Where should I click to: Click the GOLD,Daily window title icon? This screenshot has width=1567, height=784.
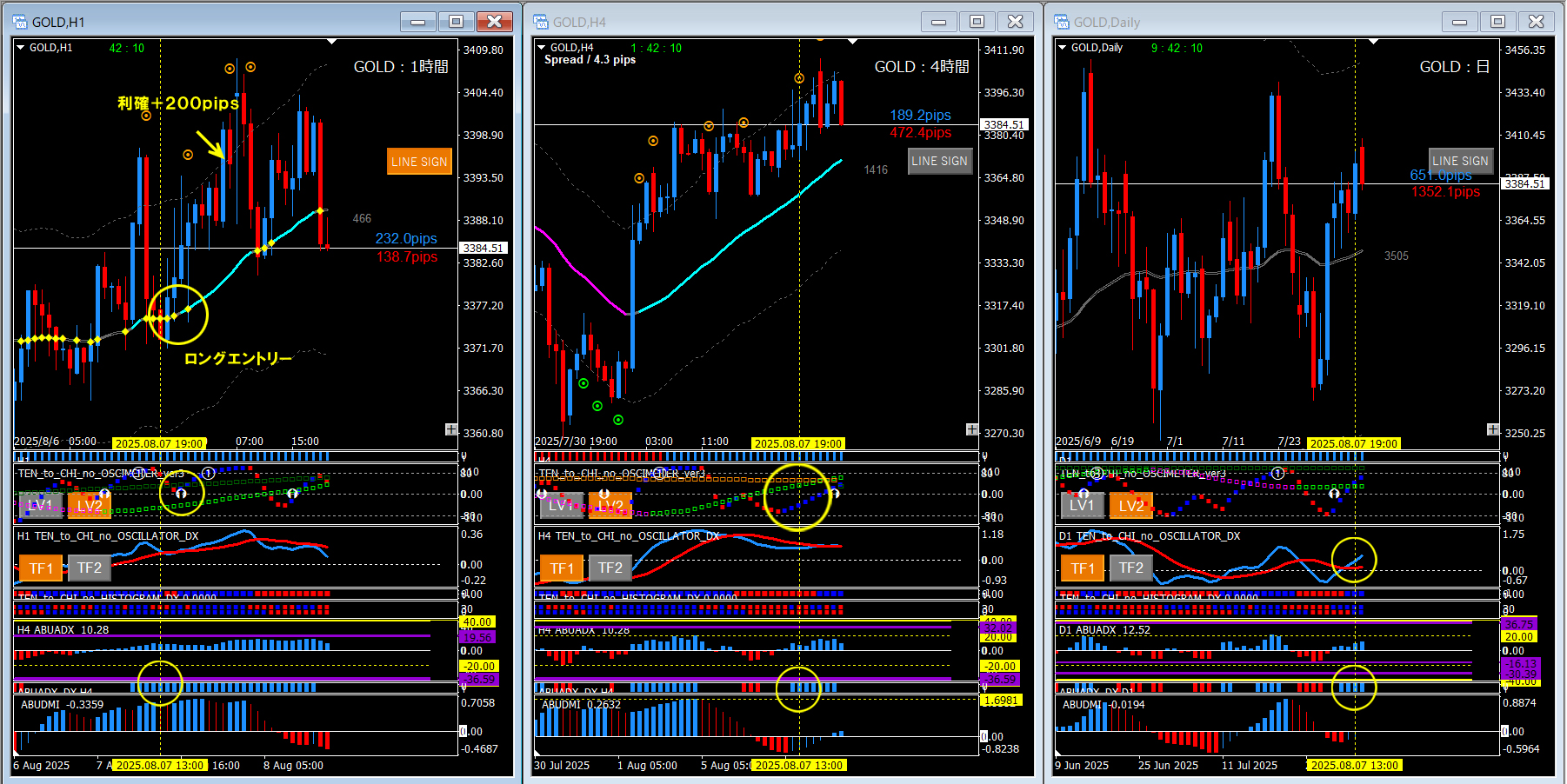click(x=1062, y=22)
